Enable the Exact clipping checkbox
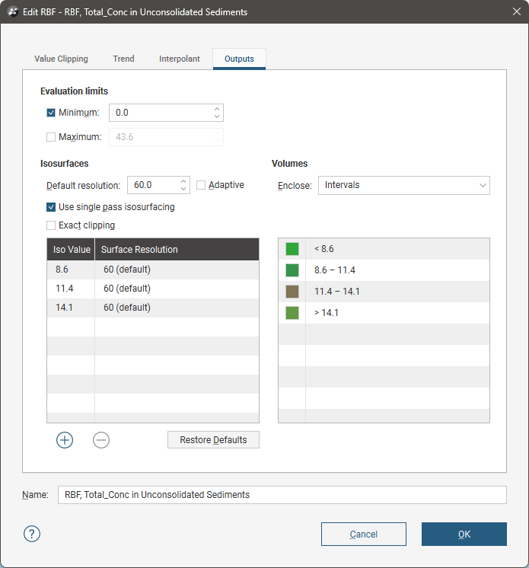This screenshot has height=568, width=529. pyautogui.click(x=51, y=225)
